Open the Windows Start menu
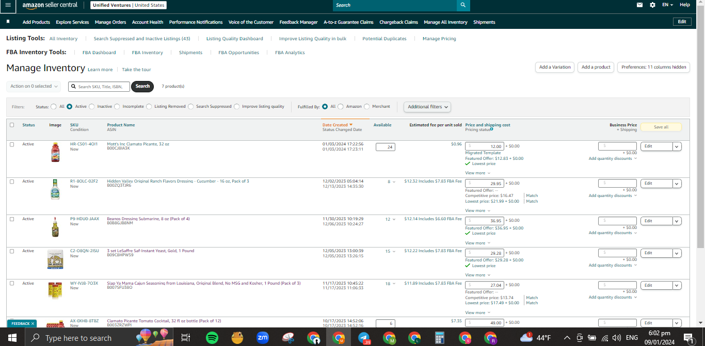Image resolution: width=705 pixels, height=346 pixels. [12, 338]
